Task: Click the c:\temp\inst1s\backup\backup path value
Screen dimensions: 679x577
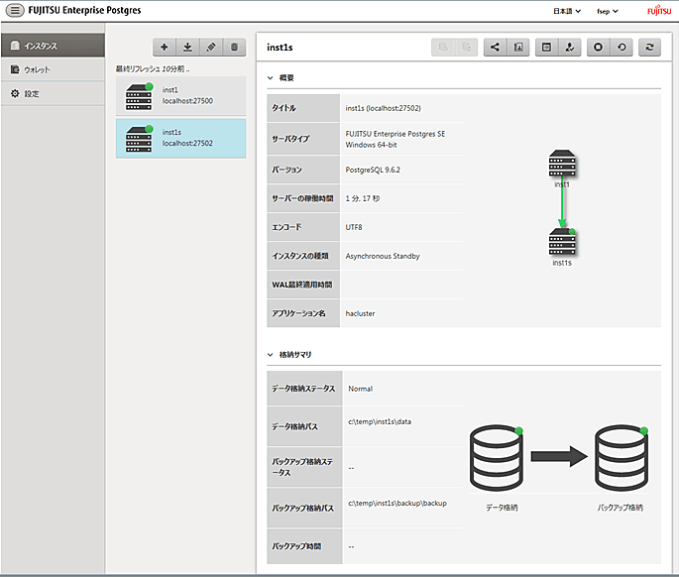Action: tap(397, 503)
